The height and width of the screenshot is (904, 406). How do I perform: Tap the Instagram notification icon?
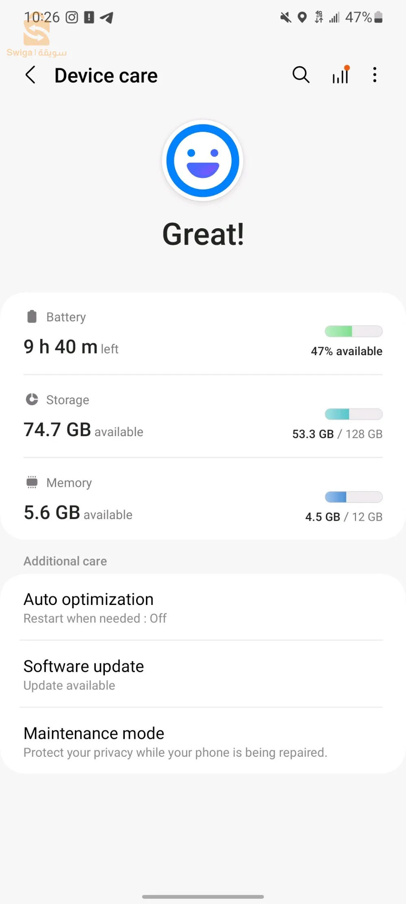72,17
